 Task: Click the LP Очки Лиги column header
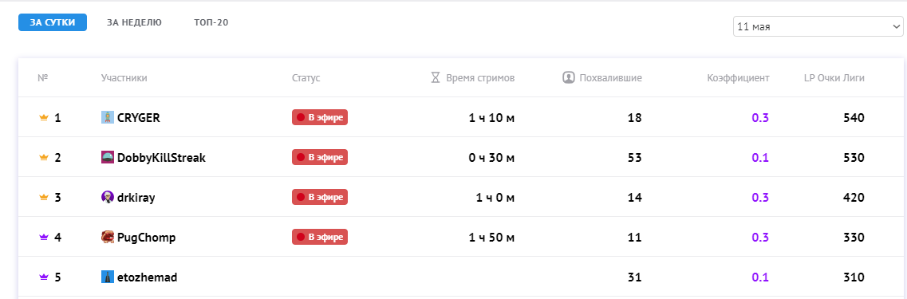point(834,77)
